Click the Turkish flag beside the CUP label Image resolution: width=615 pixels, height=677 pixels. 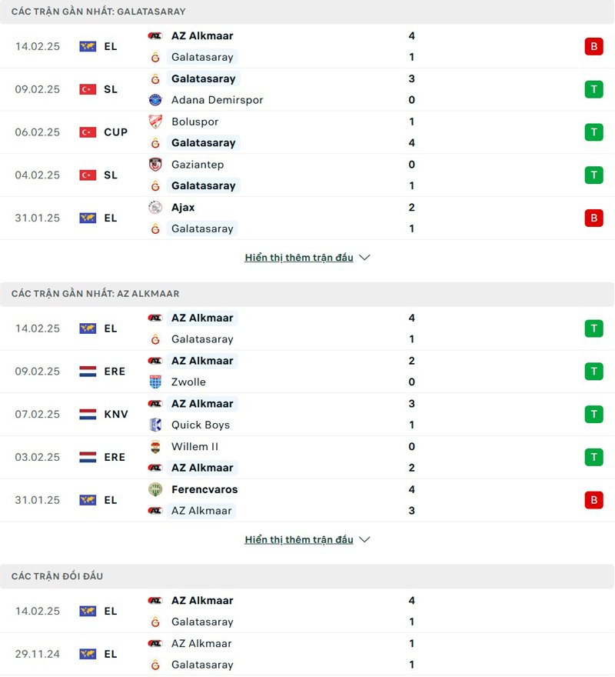click(x=87, y=132)
